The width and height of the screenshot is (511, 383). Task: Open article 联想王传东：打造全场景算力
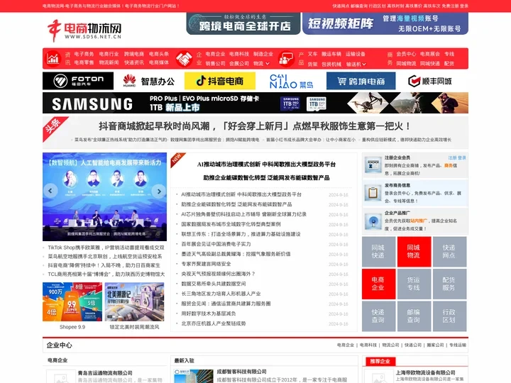(241, 234)
